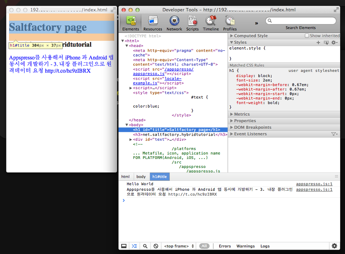The height and width of the screenshot is (254, 345).
Task: Add a new style rule plus icon
Action: (318, 43)
